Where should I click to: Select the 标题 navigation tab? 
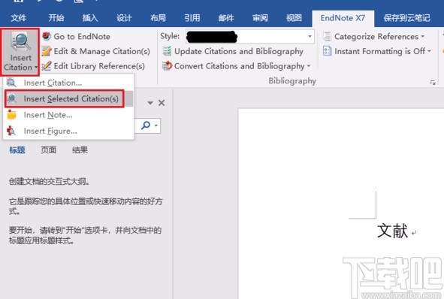click(17, 149)
